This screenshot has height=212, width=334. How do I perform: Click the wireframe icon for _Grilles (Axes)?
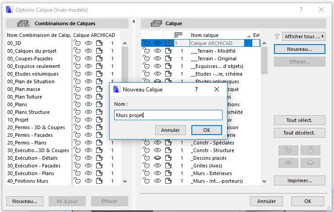pyautogui.click(x=168, y=166)
